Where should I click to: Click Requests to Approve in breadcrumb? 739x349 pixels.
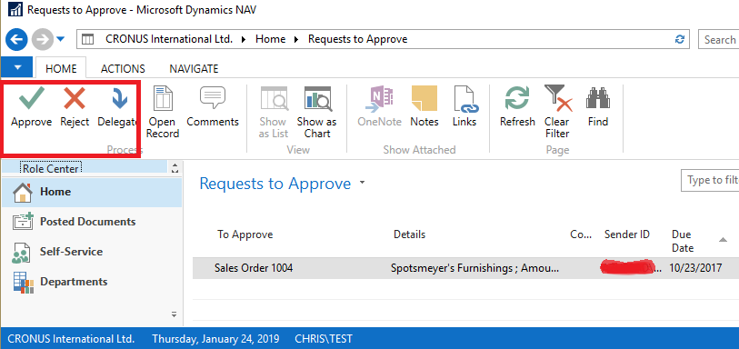[x=358, y=40]
